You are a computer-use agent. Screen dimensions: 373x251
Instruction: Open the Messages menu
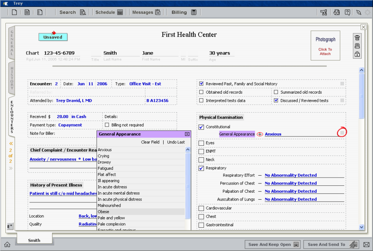(x=143, y=12)
